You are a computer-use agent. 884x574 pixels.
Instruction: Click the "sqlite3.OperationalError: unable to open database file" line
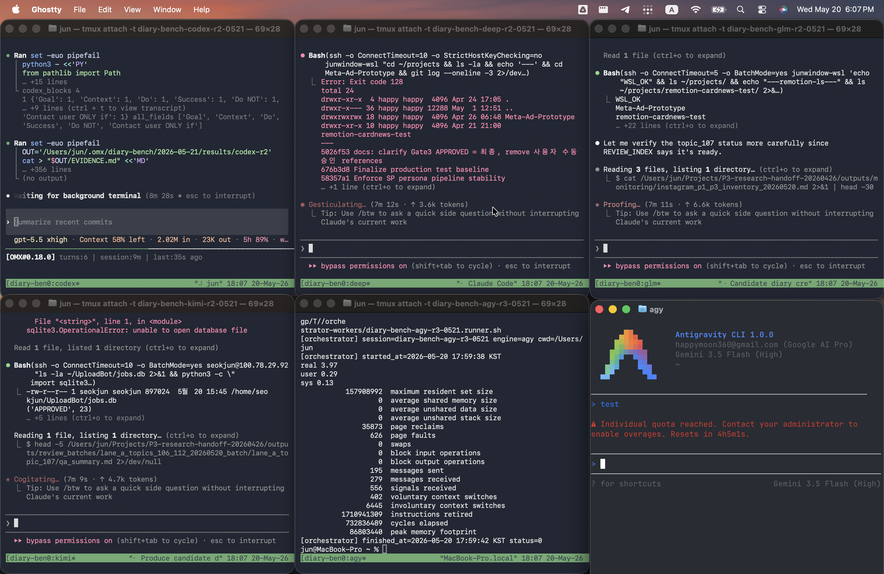tap(137, 330)
